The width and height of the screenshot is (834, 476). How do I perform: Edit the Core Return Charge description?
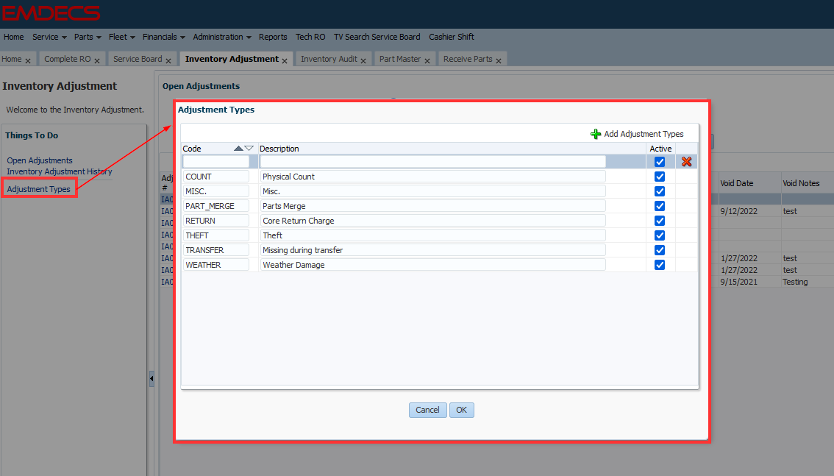[433, 221]
